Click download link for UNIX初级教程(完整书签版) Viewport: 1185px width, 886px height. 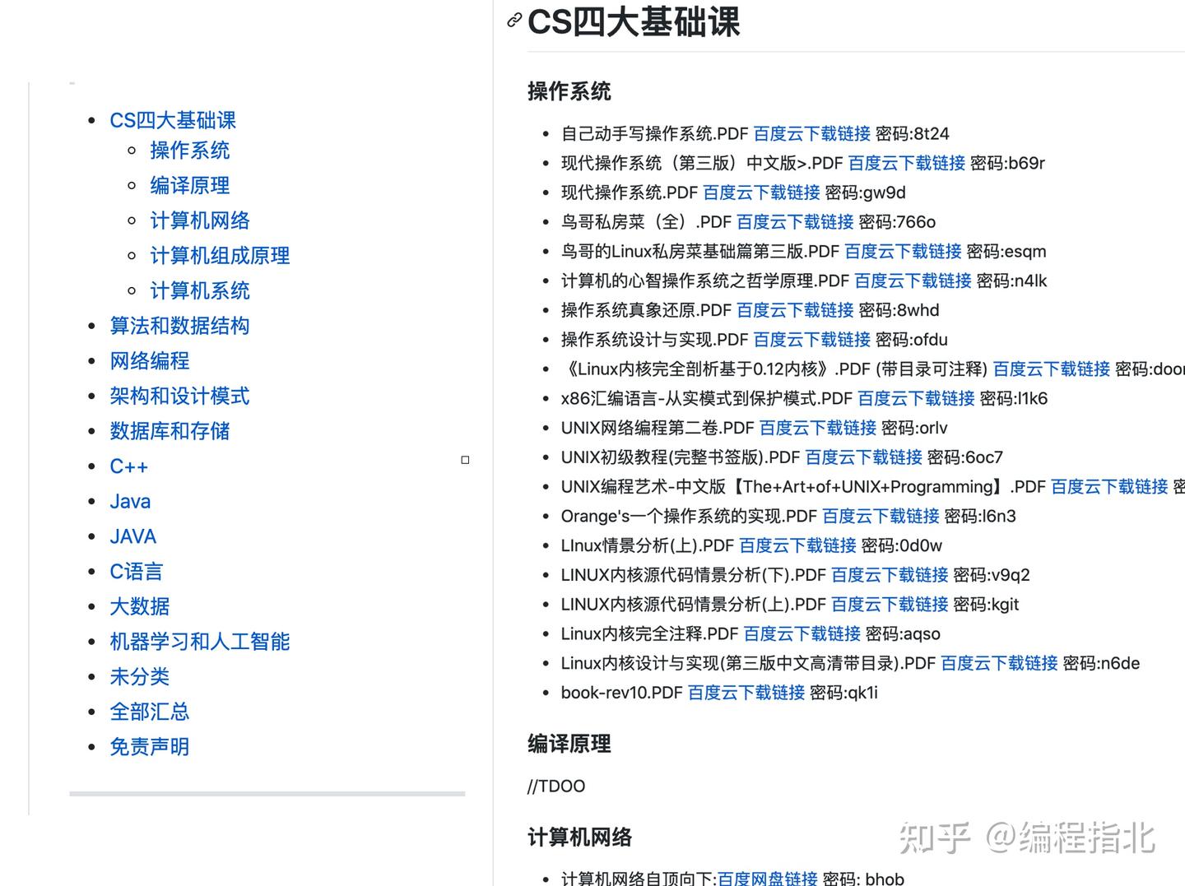point(864,457)
